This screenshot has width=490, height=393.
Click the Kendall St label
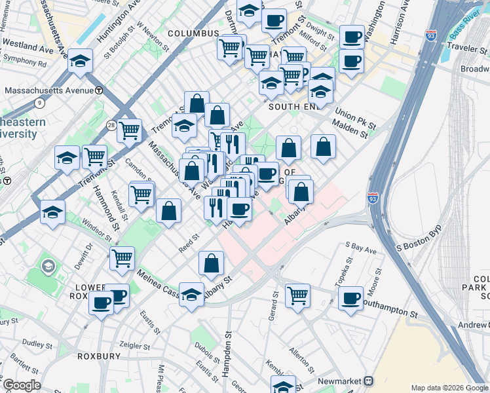pos(119,206)
